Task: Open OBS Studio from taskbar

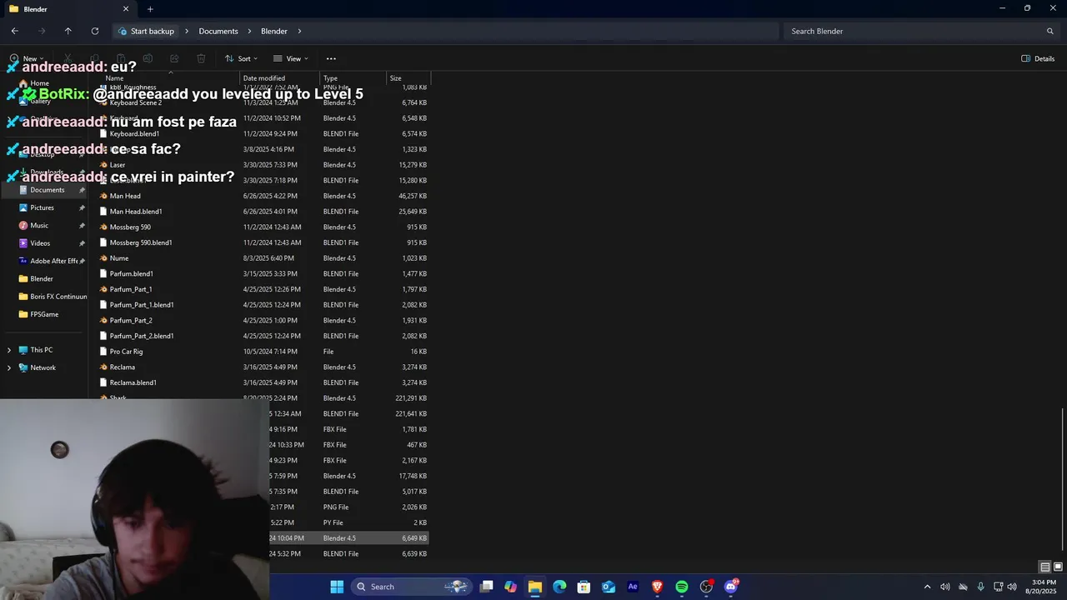Action: (x=706, y=587)
